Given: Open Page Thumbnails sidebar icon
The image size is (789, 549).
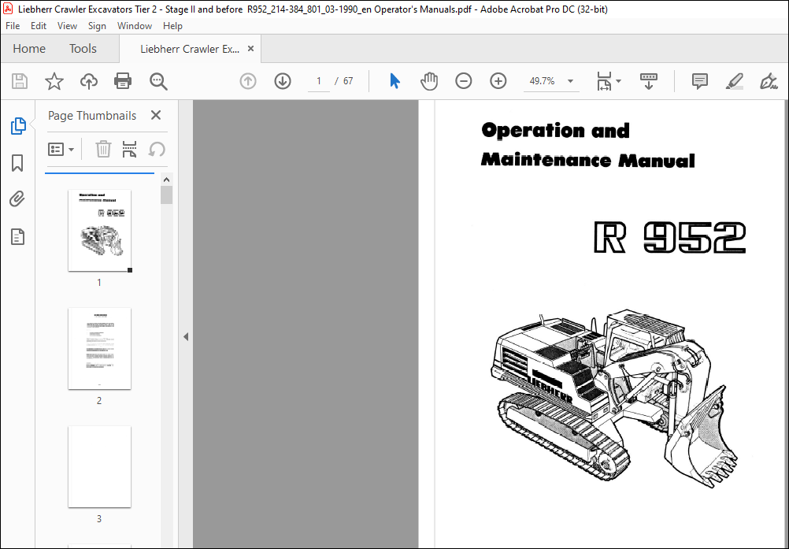Looking at the screenshot, I should click(17, 126).
